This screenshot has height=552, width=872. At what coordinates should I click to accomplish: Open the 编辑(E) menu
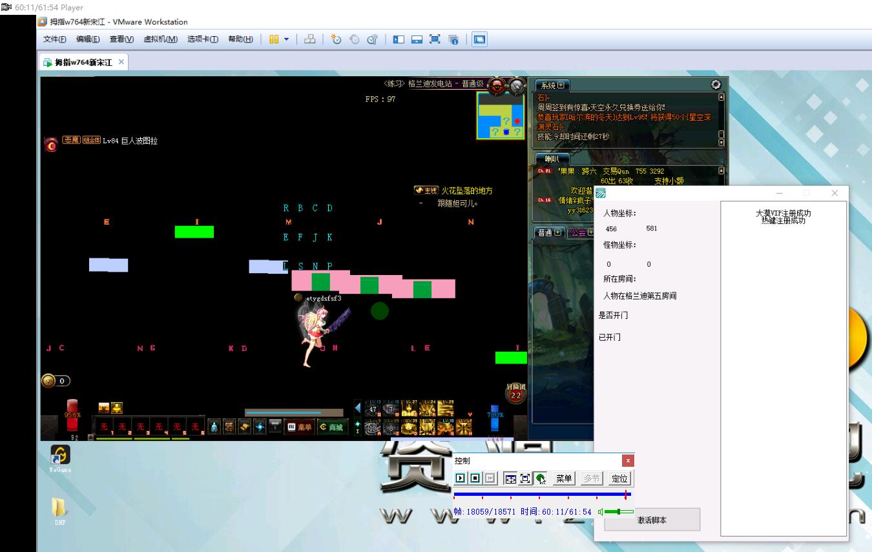pos(88,39)
